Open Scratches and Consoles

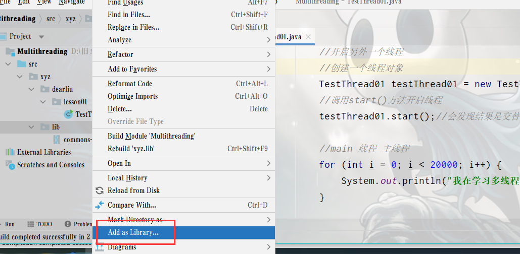tap(51, 165)
